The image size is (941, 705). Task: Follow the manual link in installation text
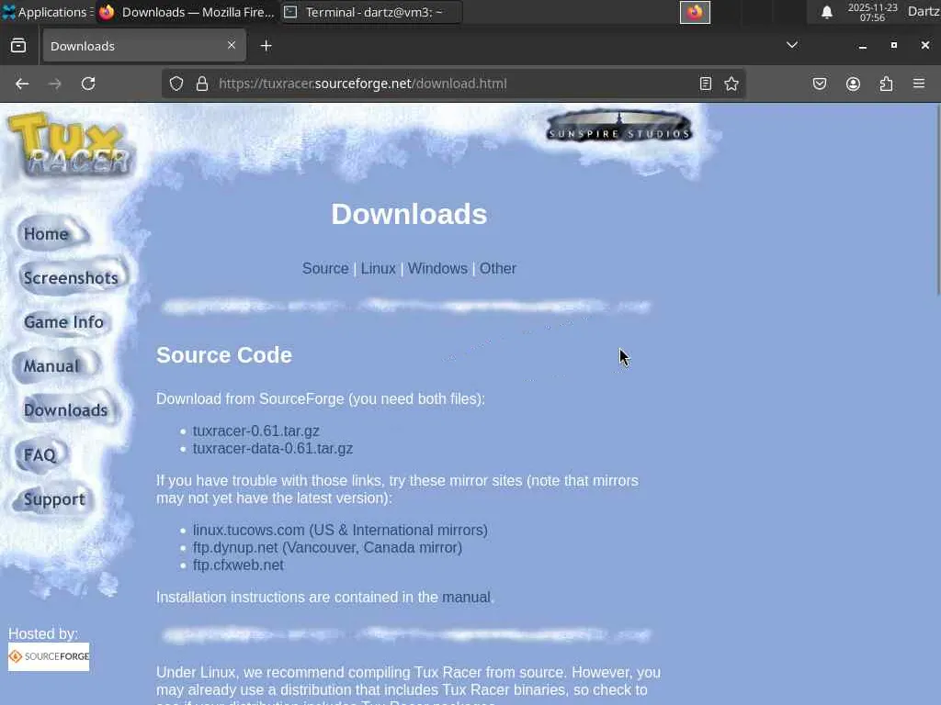[x=466, y=597]
